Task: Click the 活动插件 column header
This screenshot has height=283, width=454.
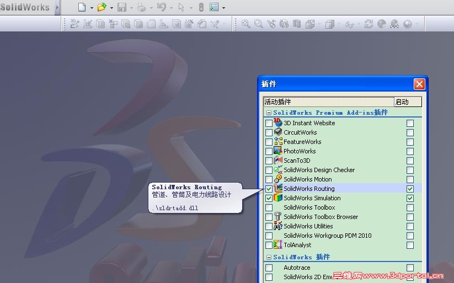Action: point(329,102)
